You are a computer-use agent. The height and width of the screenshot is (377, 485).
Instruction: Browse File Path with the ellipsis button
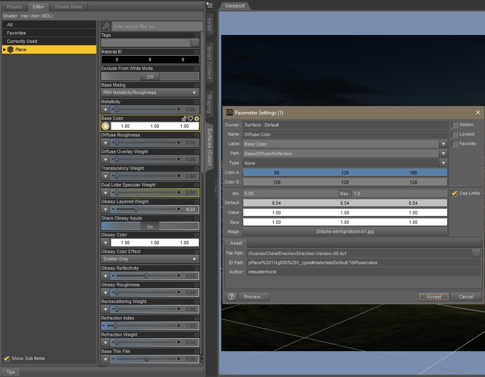(476, 253)
